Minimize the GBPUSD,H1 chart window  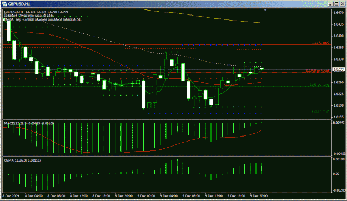pos(331,4)
